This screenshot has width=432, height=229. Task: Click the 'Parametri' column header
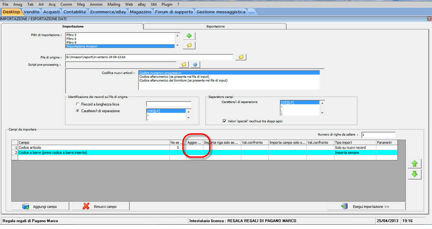[386, 142]
